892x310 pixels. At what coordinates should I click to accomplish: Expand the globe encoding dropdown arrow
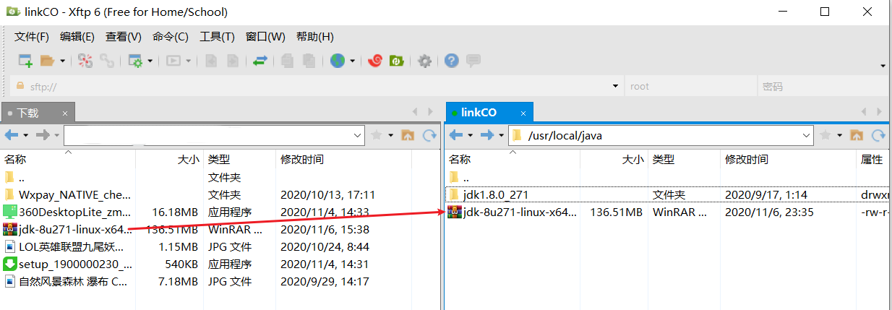pos(352,61)
